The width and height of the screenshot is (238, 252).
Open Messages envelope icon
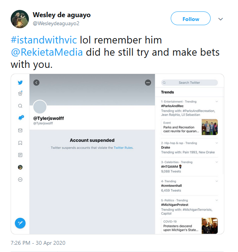(x=20, y=130)
